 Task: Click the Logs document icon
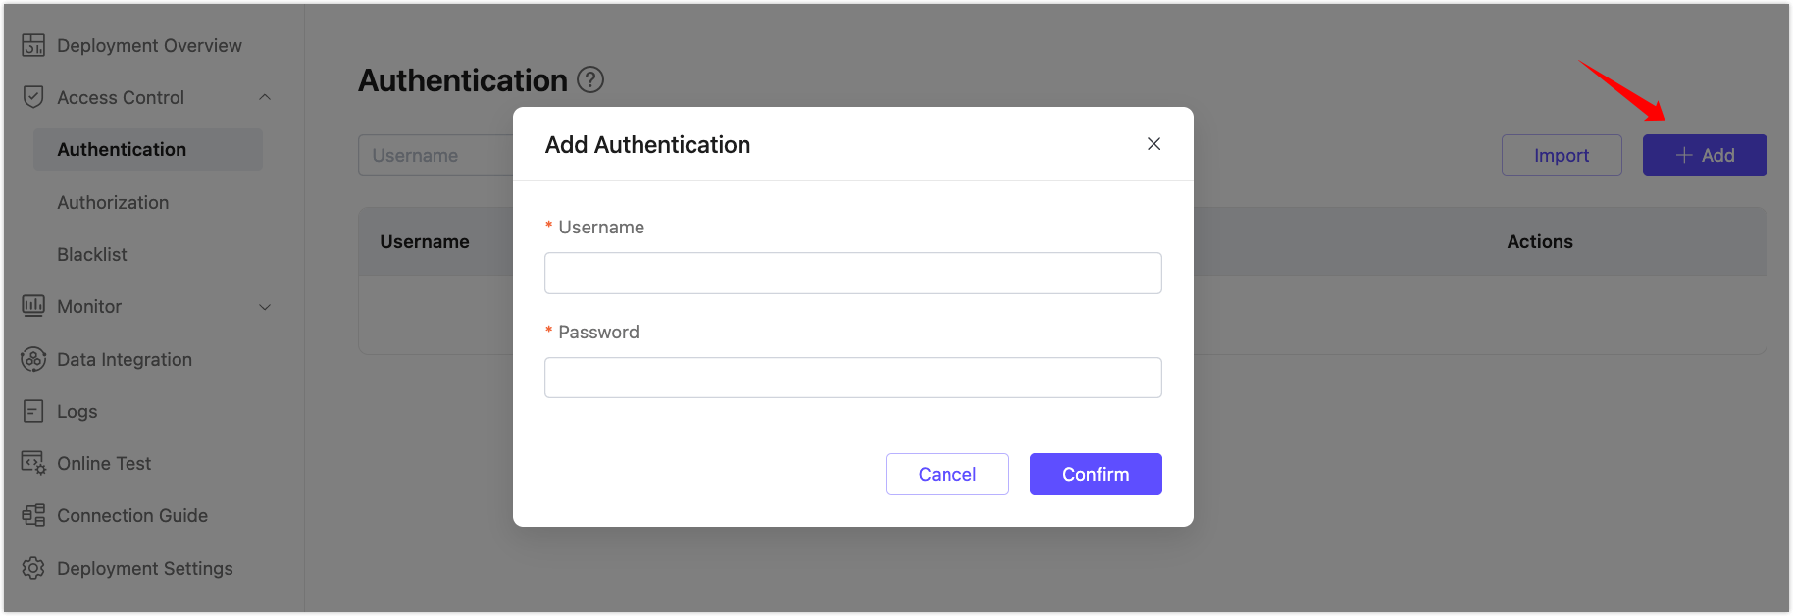[33, 411]
